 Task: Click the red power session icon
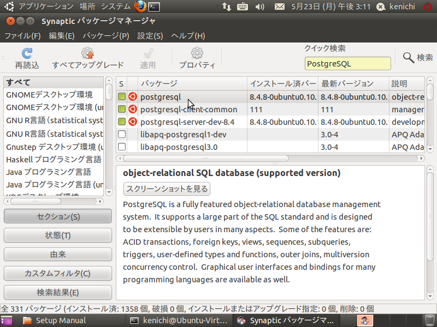tap(428, 7)
